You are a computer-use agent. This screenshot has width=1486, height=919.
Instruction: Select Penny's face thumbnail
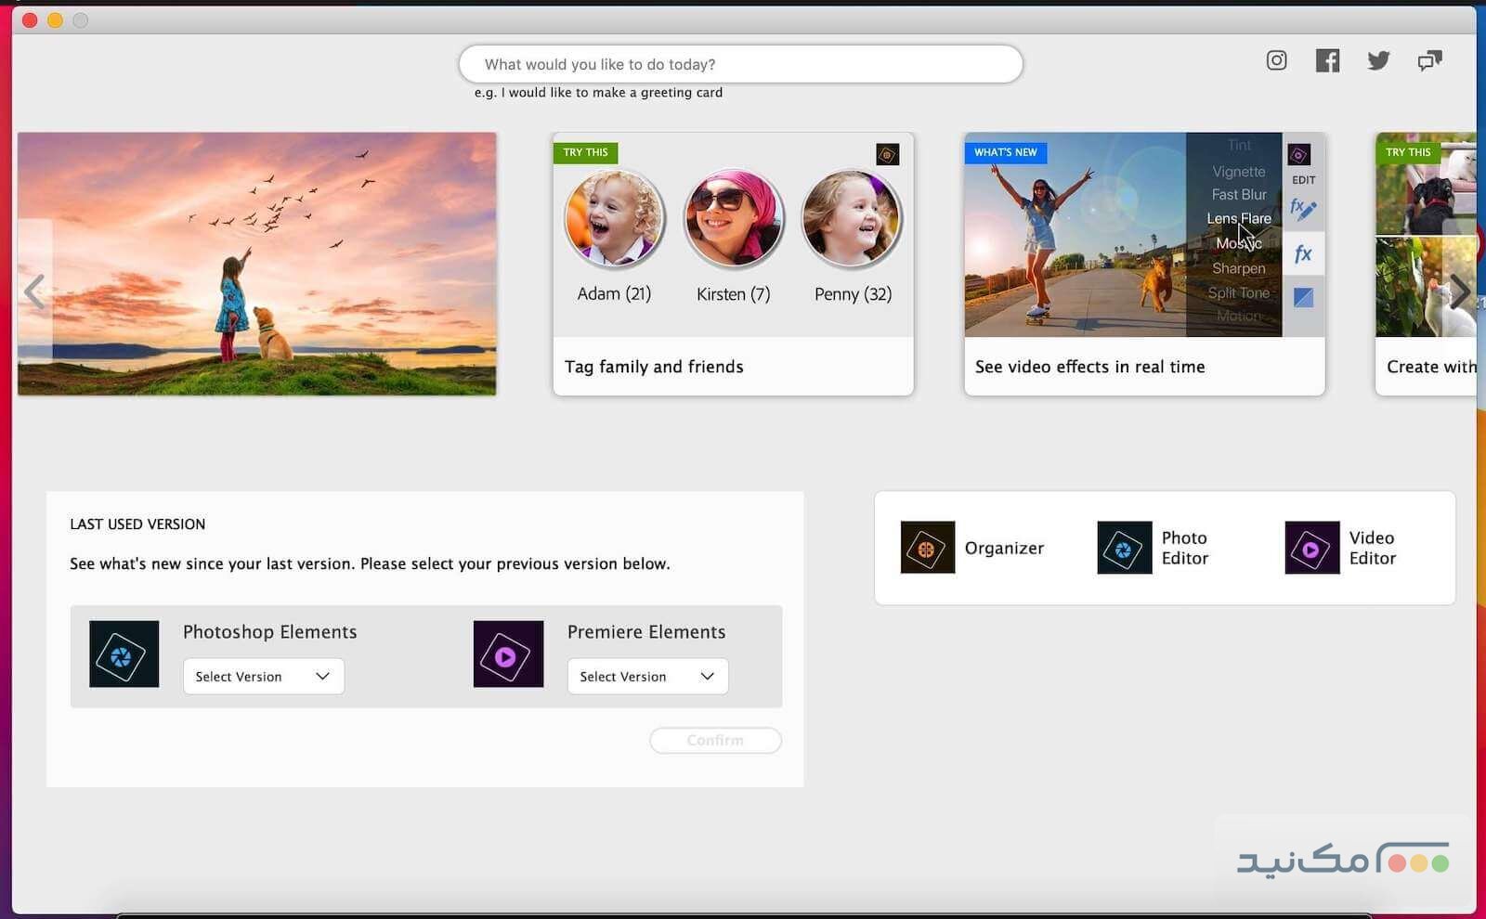(x=852, y=219)
